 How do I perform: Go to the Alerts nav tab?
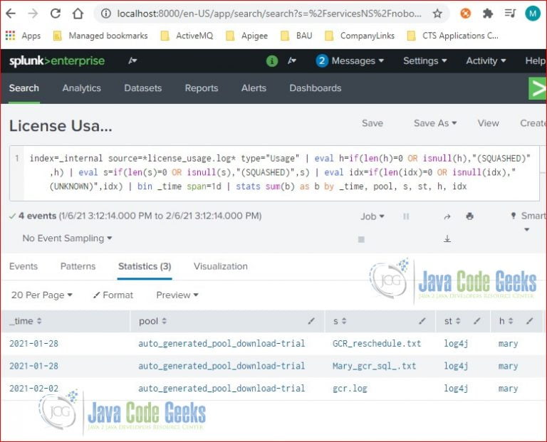coord(254,88)
